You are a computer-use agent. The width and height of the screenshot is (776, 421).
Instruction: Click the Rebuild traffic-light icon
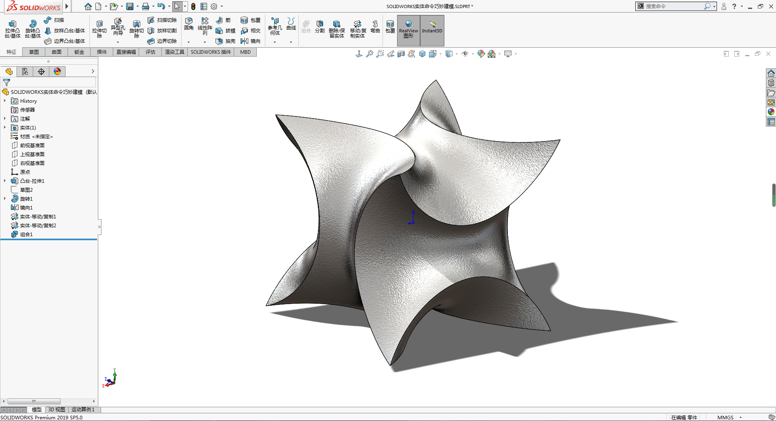[193, 6]
